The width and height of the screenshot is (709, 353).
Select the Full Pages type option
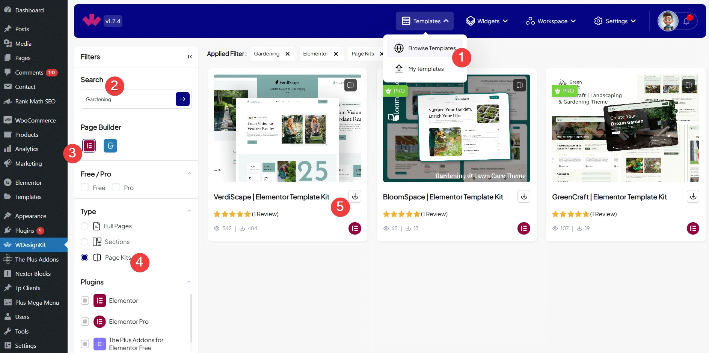(85, 226)
